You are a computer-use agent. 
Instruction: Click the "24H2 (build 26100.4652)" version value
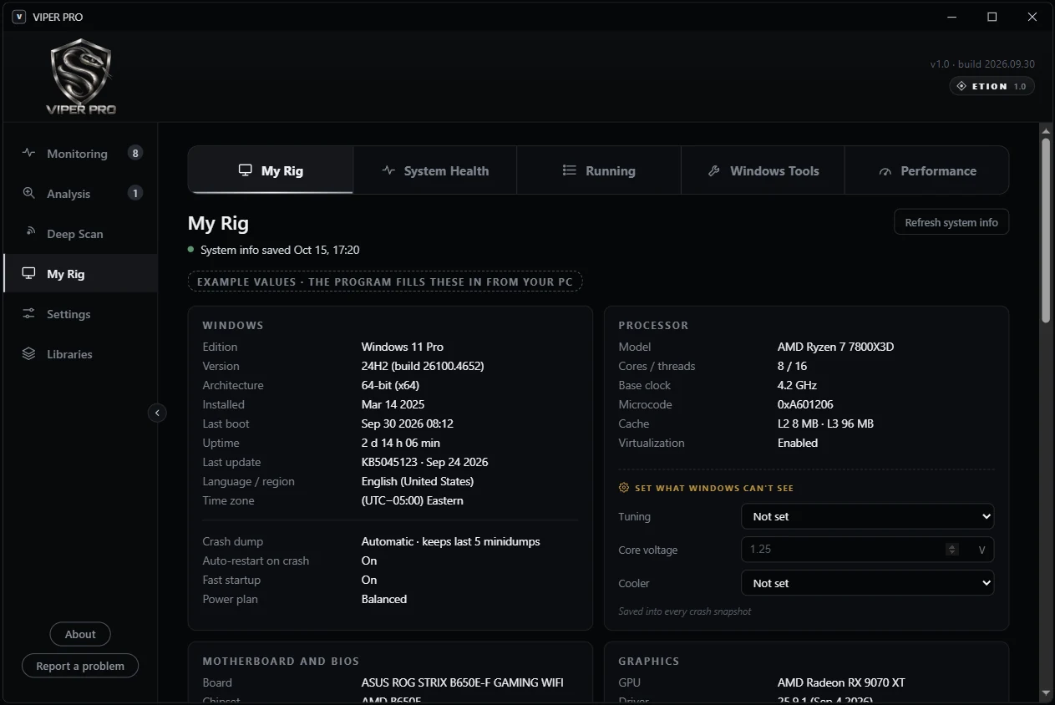click(423, 366)
